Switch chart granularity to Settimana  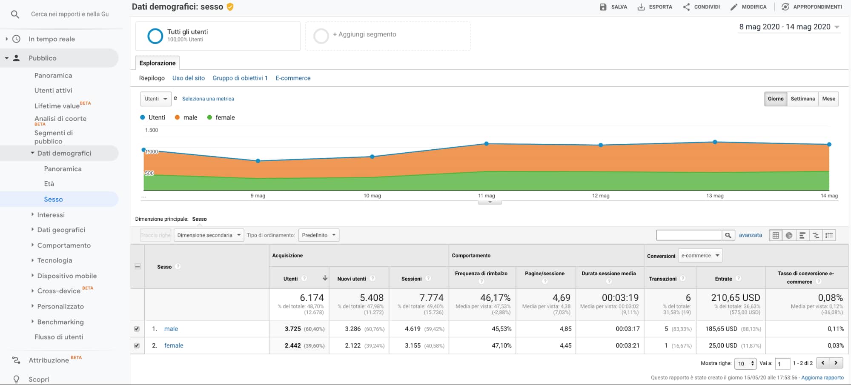coord(802,99)
